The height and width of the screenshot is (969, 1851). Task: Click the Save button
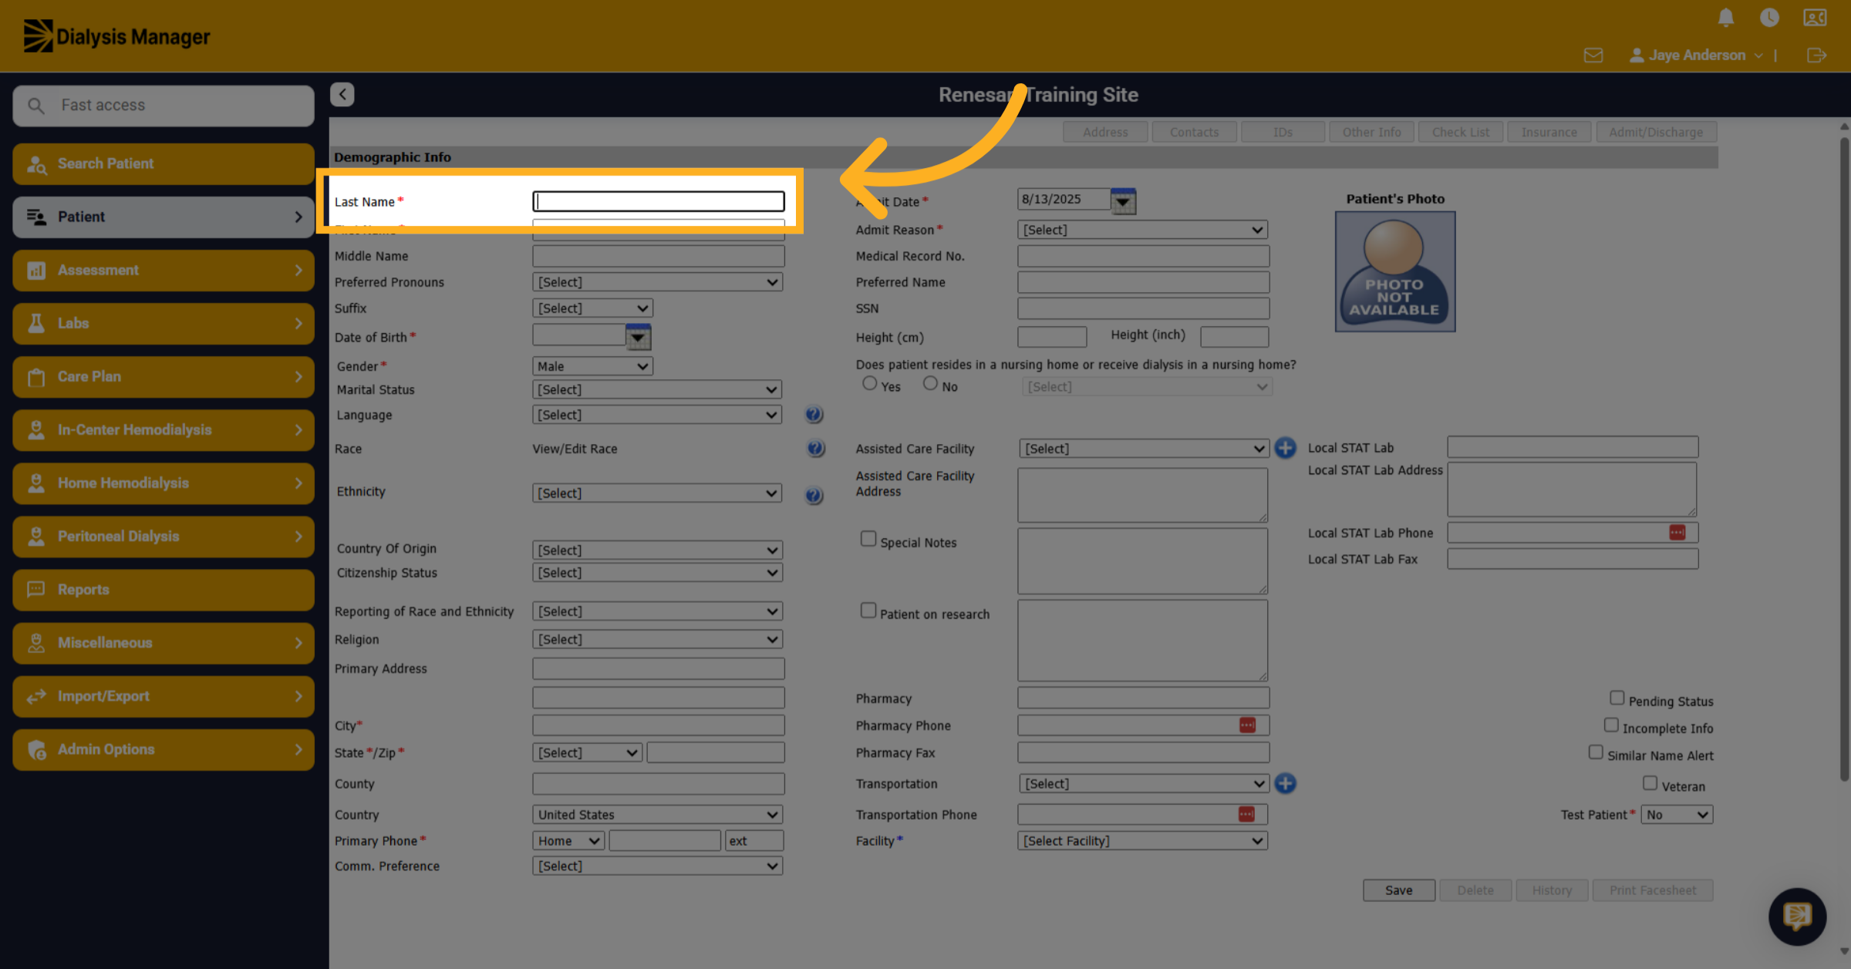tap(1398, 890)
